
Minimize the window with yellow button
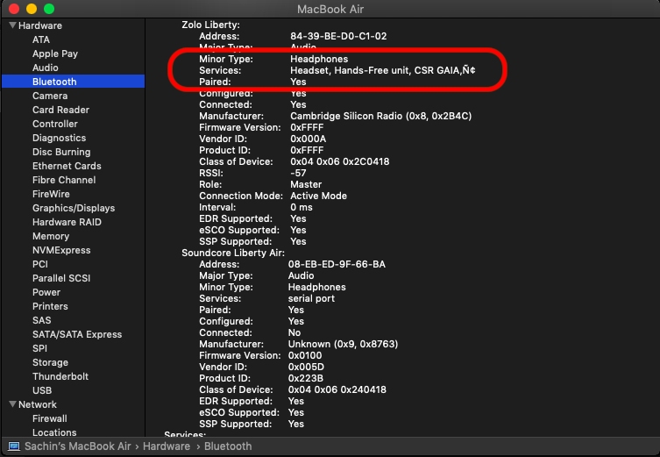click(32, 9)
